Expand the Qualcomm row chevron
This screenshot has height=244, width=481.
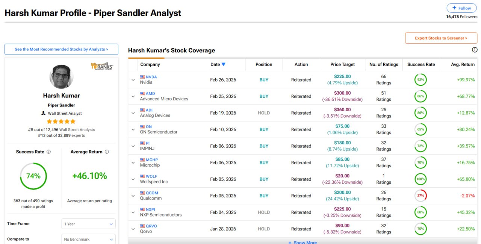133,196
